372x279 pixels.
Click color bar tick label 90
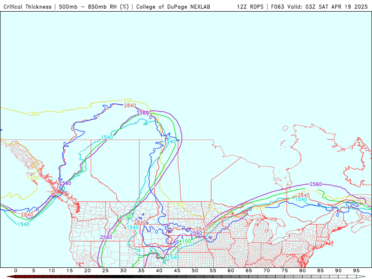click(338, 271)
